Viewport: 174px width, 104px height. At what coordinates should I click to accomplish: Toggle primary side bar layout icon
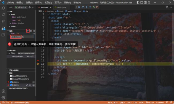tap(138, 3)
